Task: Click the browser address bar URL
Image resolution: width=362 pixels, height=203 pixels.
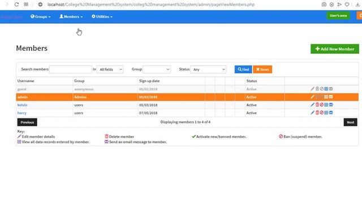Action: click(151, 5)
